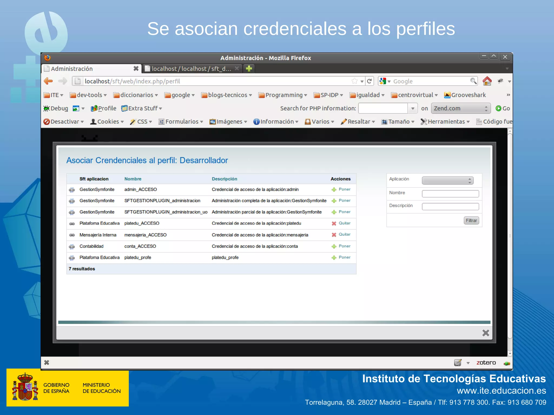
Task: Click the status bar icon right of zotero
Action: 507,363
